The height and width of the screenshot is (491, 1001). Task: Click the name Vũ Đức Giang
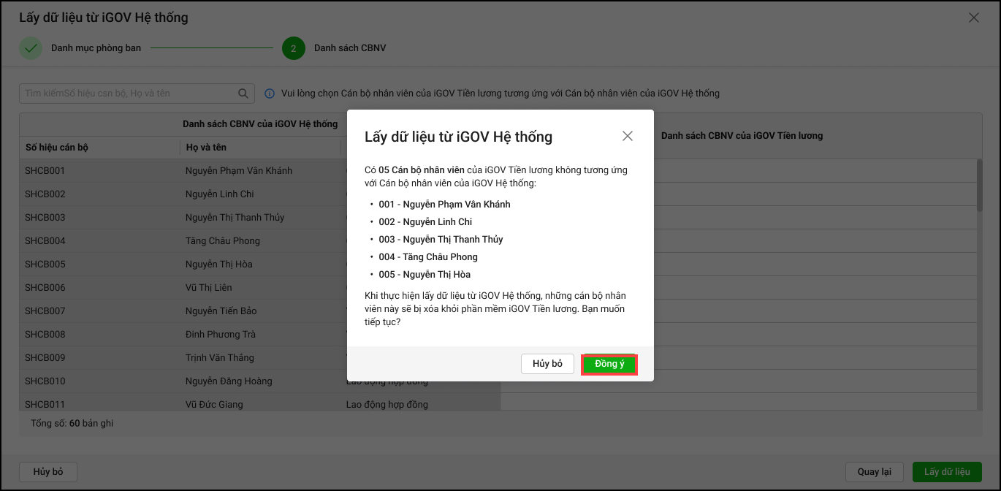(214, 405)
